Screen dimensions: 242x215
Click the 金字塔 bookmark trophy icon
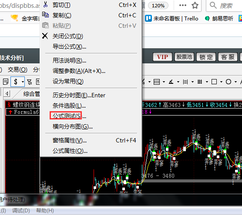(x=14, y=18)
